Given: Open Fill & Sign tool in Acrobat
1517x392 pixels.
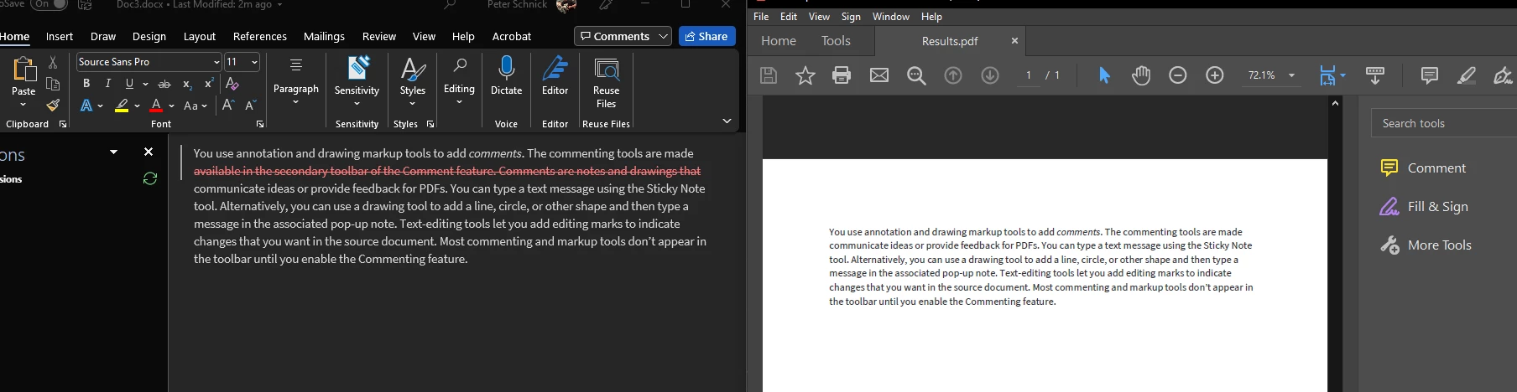Looking at the screenshot, I should (1424, 206).
